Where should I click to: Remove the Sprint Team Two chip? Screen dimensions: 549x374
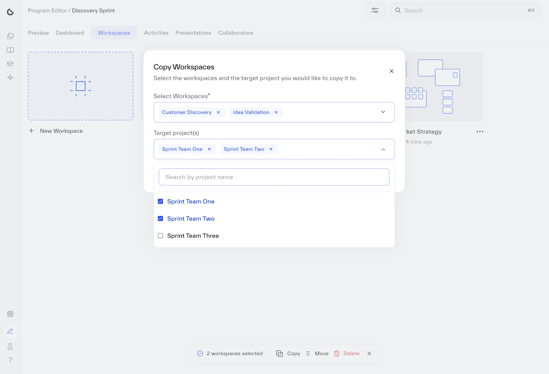click(271, 149)
